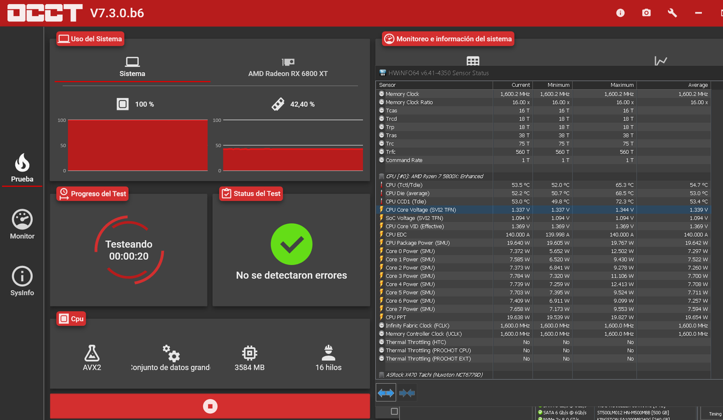The image size is (723, 420).
Task: Select the CPU PPT row
Action: 543,317
